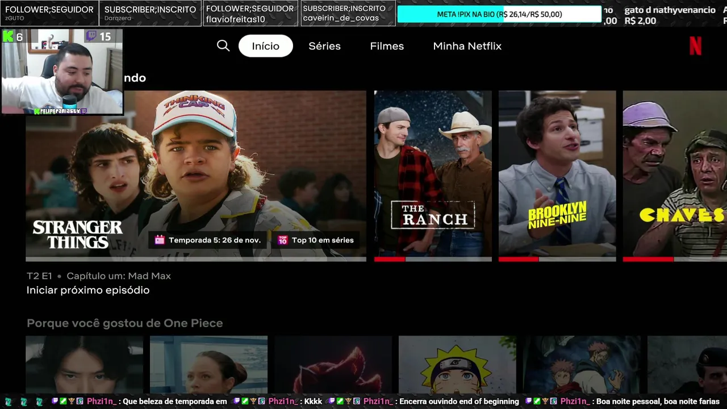Click the red-toned anime thumbnail in One Piece row

click(333, 365)
